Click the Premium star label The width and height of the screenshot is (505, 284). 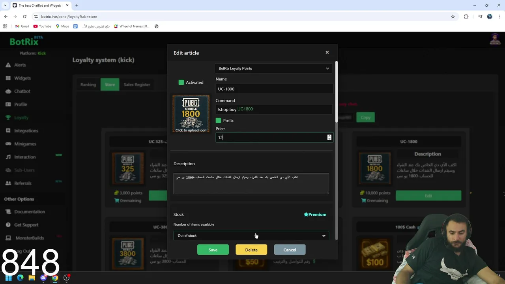click(x=315, y=215)
